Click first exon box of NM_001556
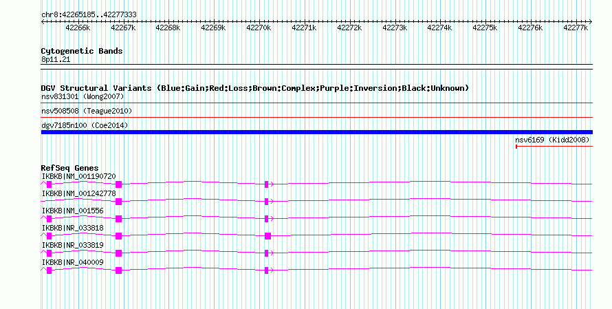 pos(50,219)
